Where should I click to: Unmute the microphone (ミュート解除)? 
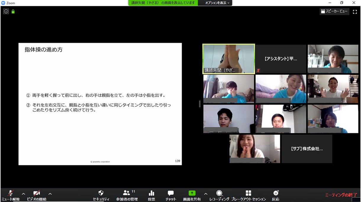[11, 195]
